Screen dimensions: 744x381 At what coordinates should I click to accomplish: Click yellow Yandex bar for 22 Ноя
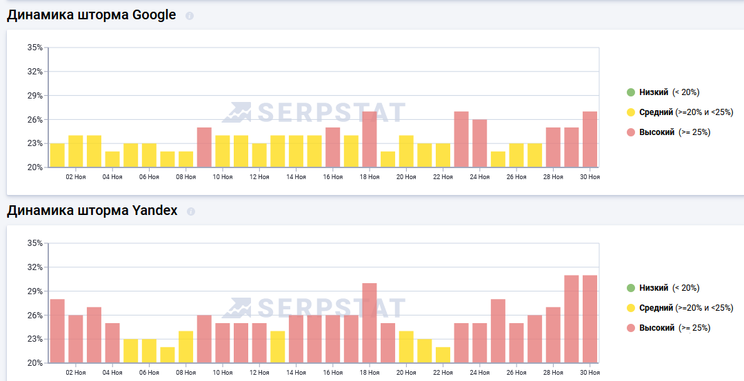click(443, 355)
